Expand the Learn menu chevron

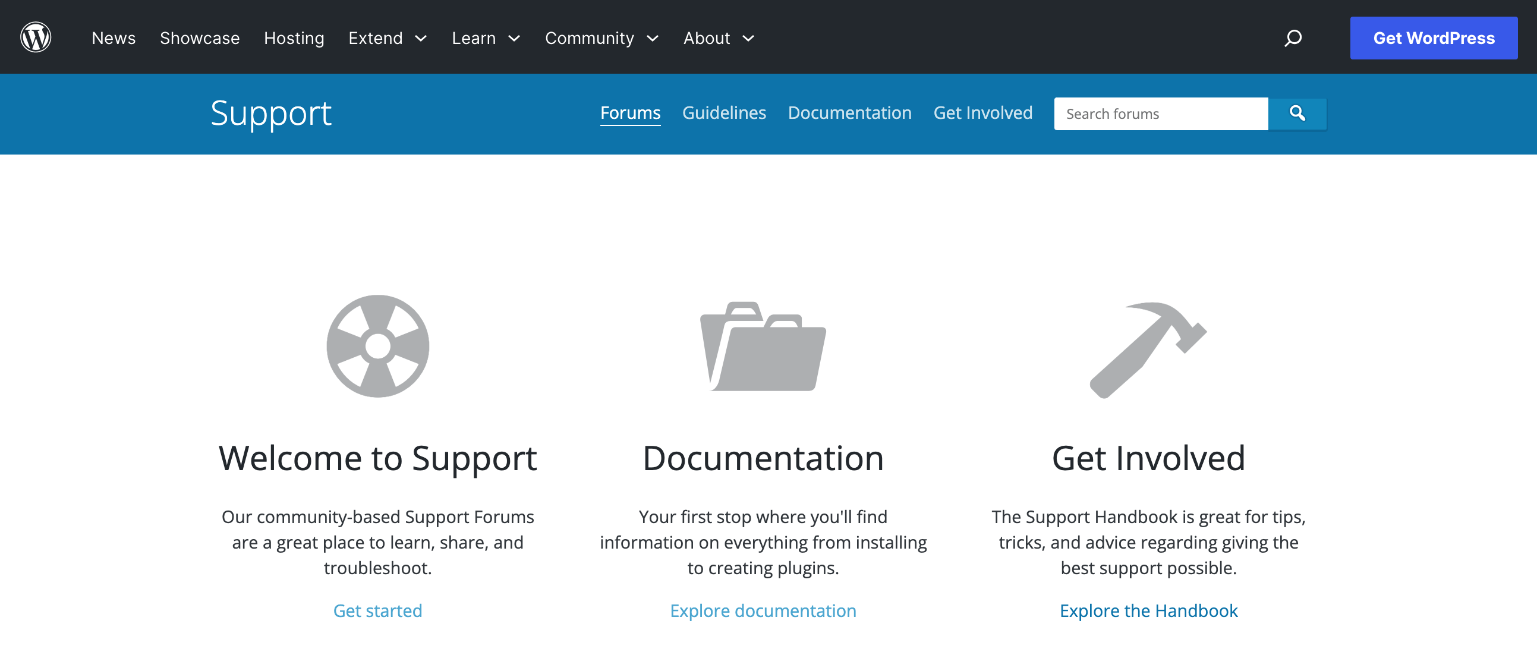click(x=514, y=39)
